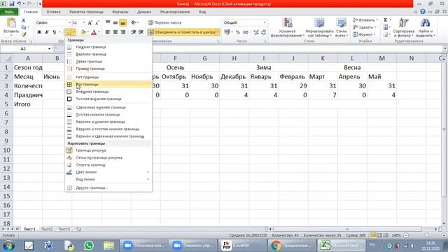Toggle Перенос текста wrap text
The width and height of the screenshot is (448, 252).
165,22
